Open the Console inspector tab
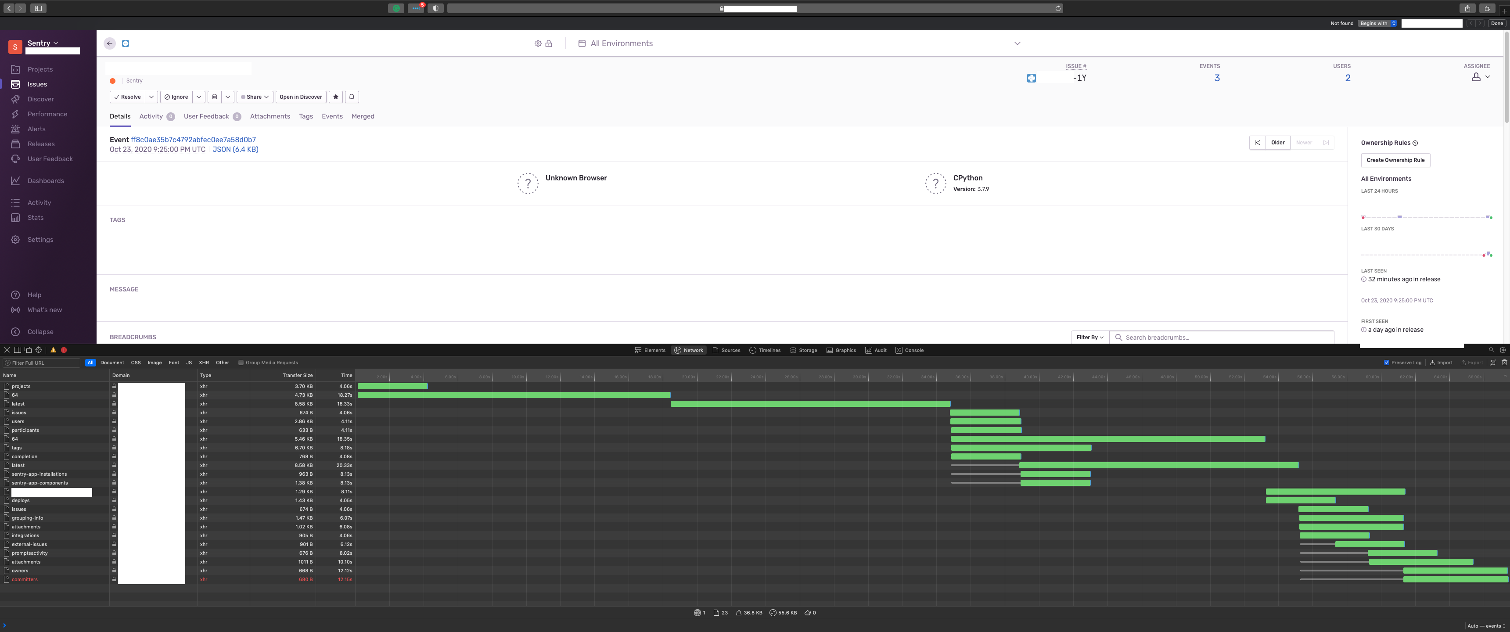Image resolution: width=1510 pixels, height=632 pixels. tap(909, 350)
